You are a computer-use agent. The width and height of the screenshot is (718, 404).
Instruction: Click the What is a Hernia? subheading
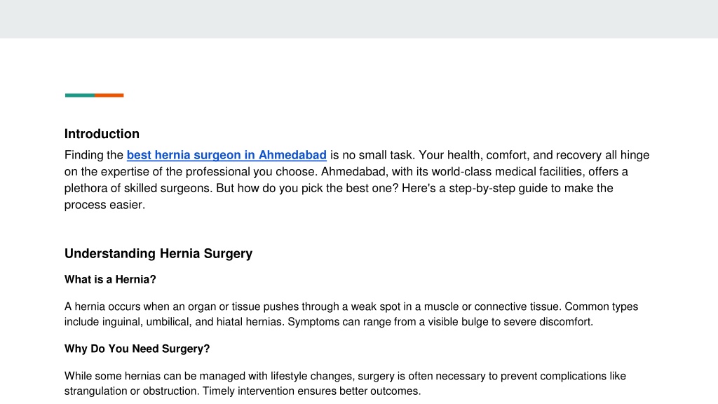(110, 279)
